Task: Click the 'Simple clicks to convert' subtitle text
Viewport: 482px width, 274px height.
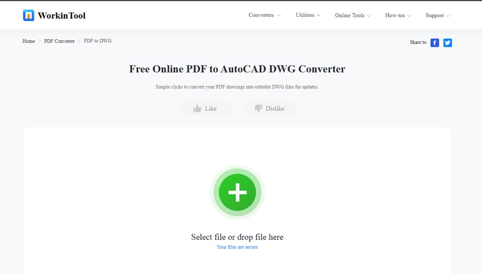Action: pos(237,87)
